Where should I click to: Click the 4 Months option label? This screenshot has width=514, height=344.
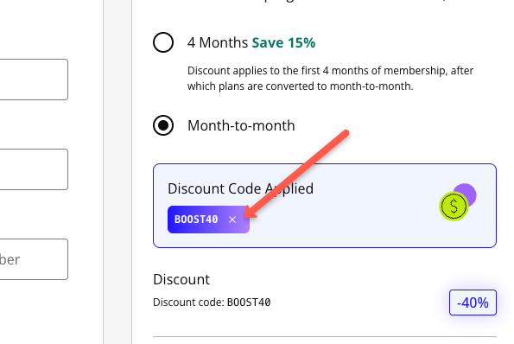pyautogui.click(x=218, y=42)
